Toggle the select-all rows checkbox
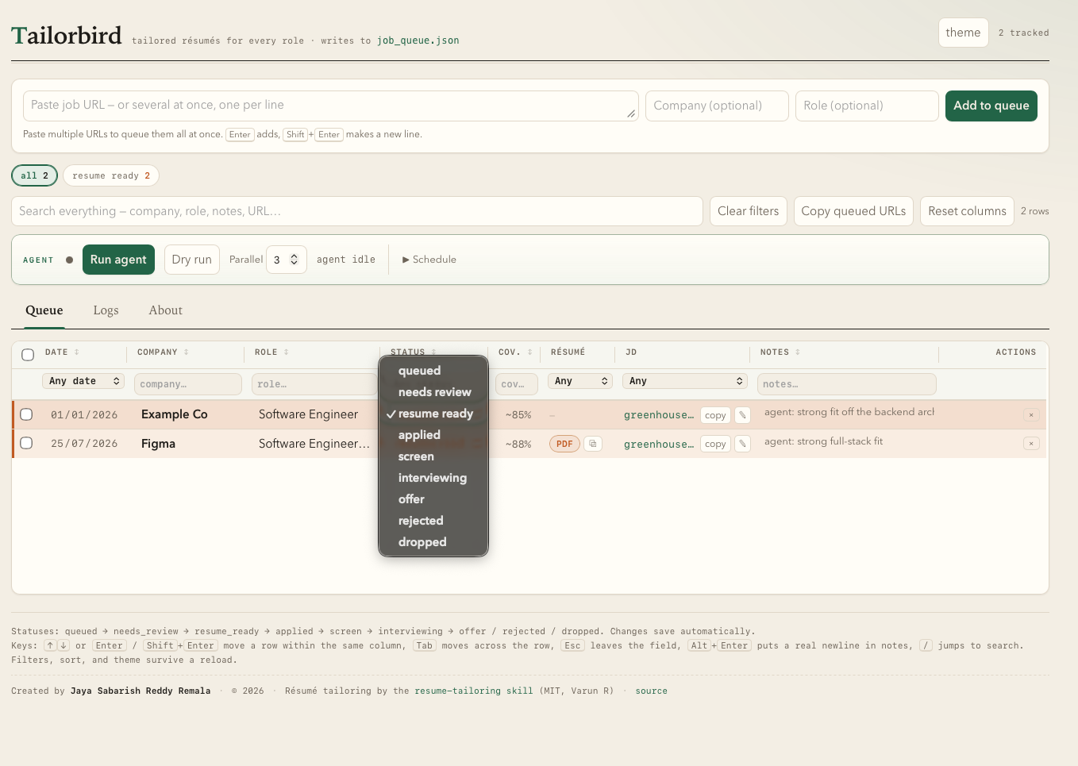The height and width of the screenshot is (766, 1078). click(x=28, y=355)
